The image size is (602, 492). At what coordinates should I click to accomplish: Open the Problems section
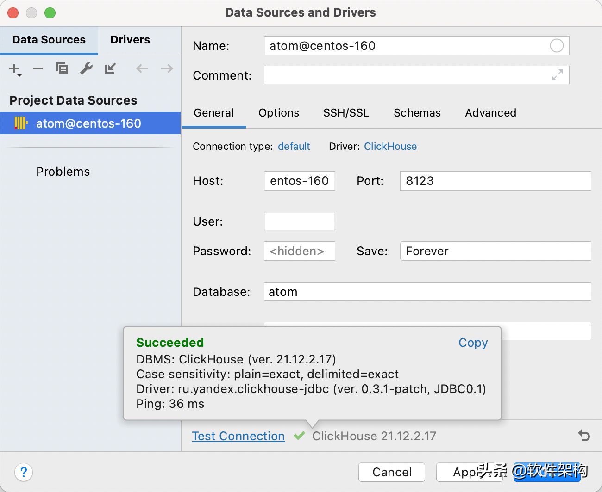63,172
